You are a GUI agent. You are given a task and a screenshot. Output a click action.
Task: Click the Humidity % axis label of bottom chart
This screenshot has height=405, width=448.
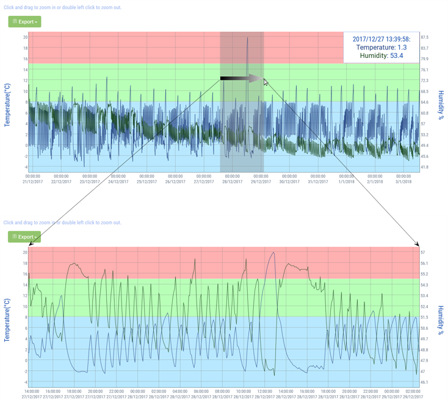tap(440, 317)
